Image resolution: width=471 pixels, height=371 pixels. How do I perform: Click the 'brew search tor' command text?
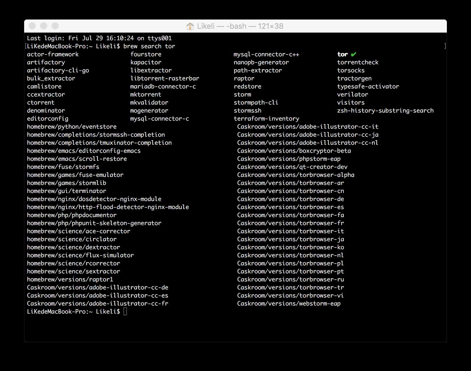click(149, 46)
